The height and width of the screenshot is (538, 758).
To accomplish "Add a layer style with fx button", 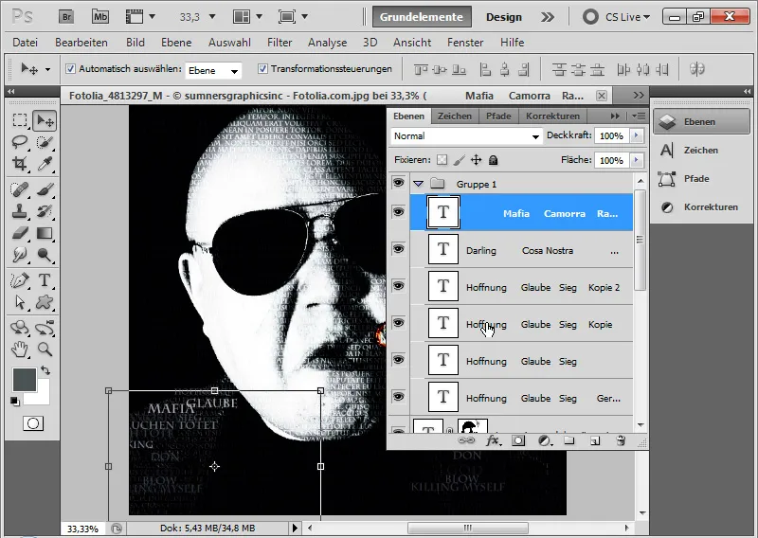I will 493,440.
